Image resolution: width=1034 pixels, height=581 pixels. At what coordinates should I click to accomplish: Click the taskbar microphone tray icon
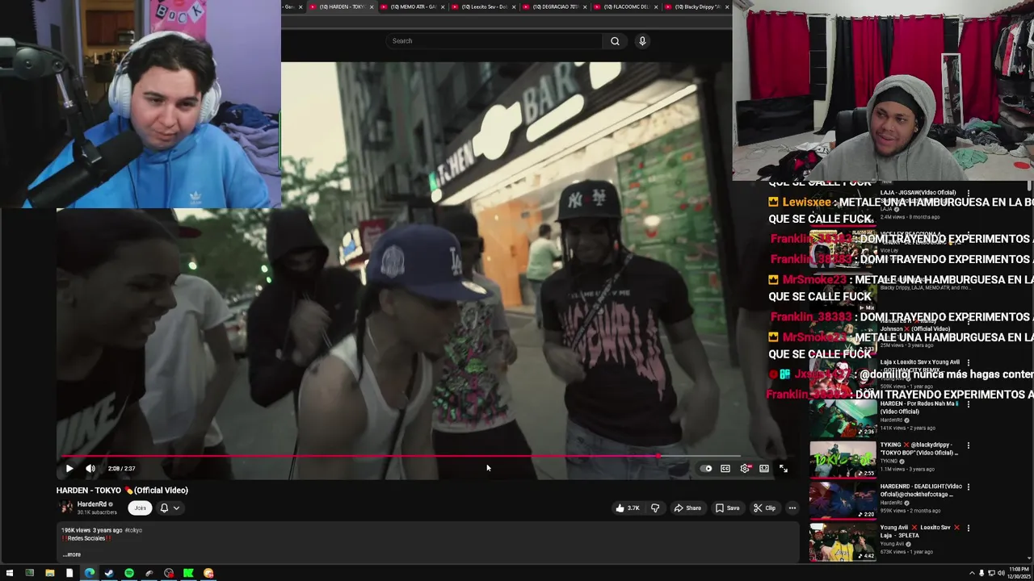click(x=981, y=573)
